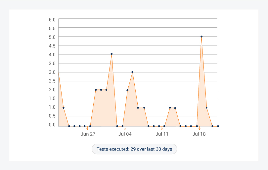Click the 4.5 y-axis label
Screen dimensions: 268x170
[x=52, y=46]
